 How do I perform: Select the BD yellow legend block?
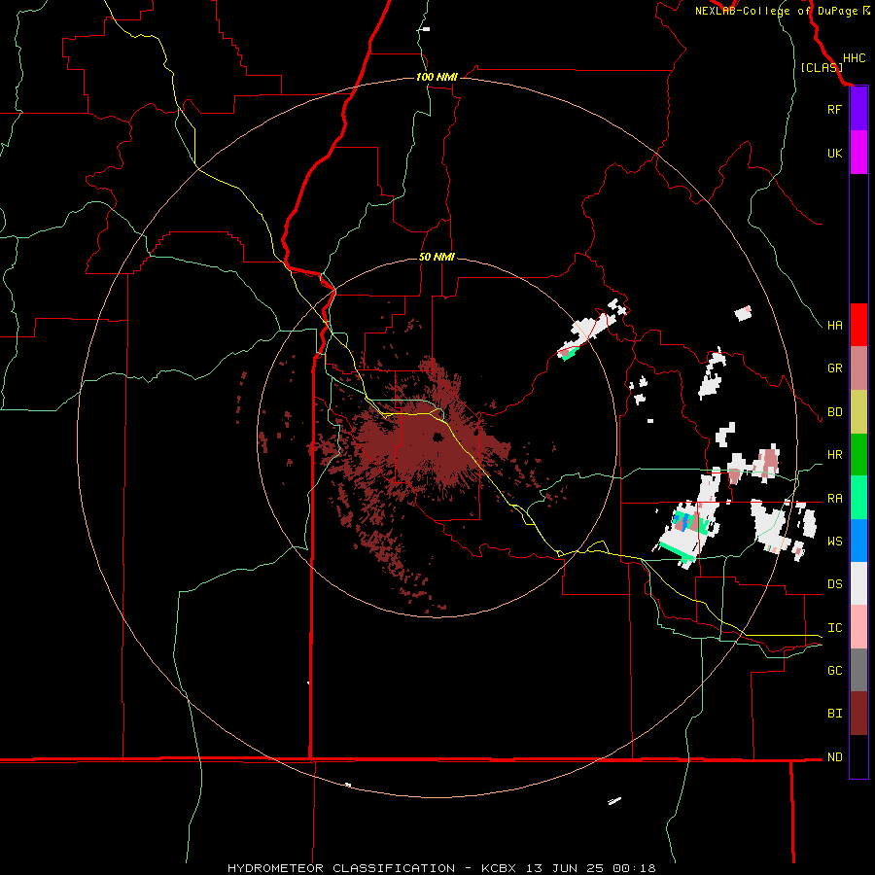pos(858,411)
